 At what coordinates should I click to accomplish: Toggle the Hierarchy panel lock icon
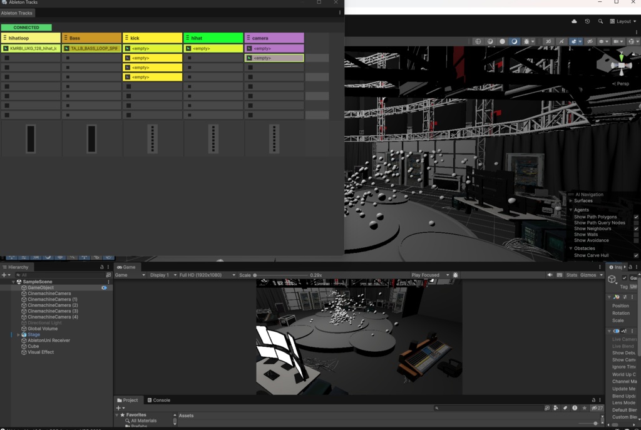point(102,267)
